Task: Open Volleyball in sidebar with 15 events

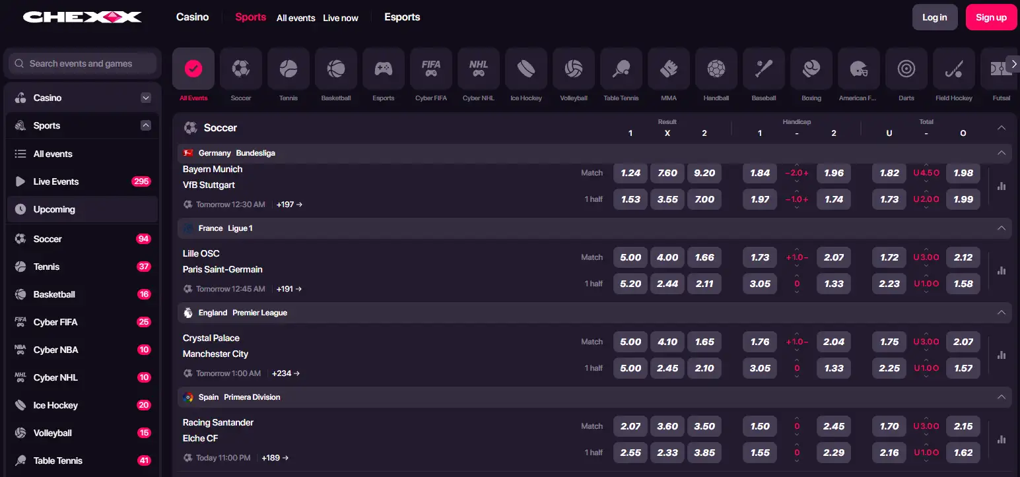Action: (x=83, y=433)
